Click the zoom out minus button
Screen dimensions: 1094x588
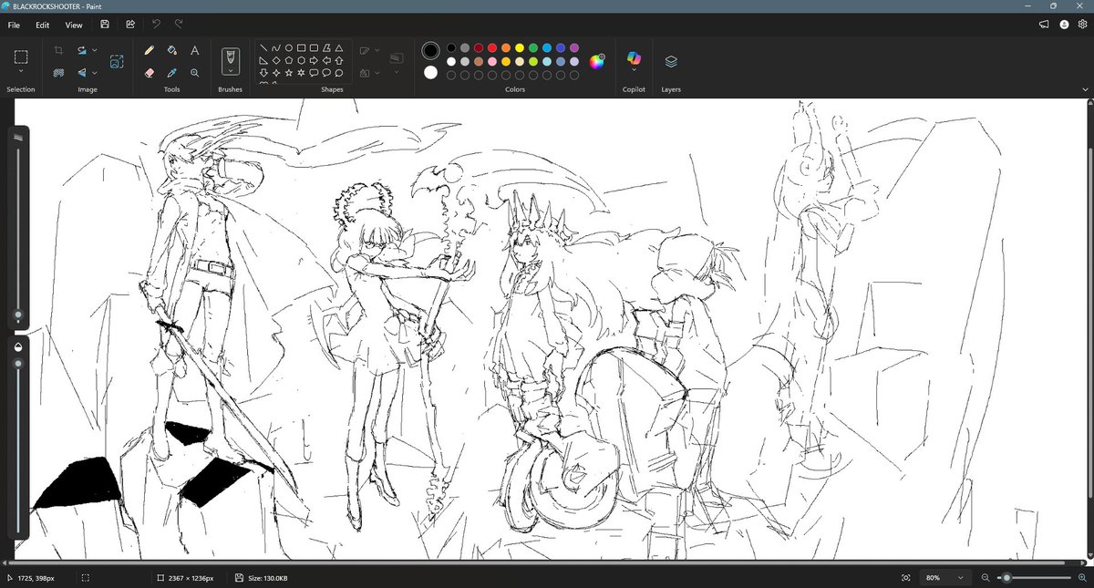coord(986,578)
